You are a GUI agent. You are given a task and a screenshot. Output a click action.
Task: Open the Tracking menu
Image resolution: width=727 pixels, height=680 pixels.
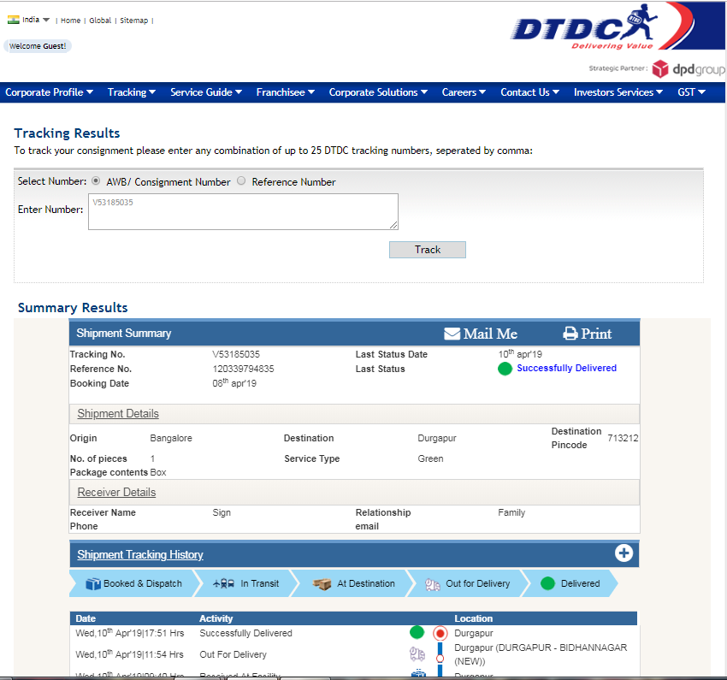[131, 92]
